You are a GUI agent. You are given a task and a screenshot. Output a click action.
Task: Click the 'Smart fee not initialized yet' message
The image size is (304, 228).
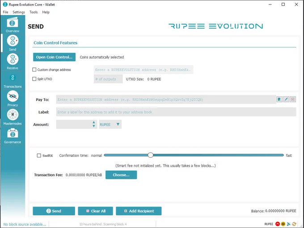(x=165, y=166)
